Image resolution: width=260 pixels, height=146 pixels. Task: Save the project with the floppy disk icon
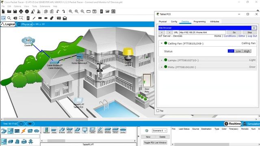coord(15,11)
